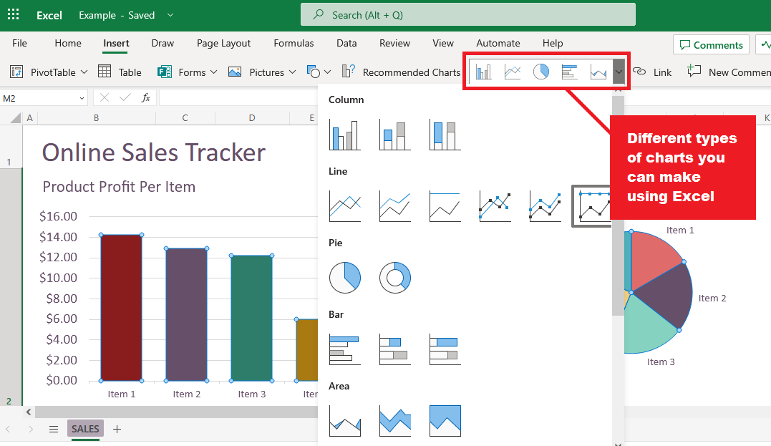Insert a stacked column chart
The image size is (771, 446).
coord(395,135)
